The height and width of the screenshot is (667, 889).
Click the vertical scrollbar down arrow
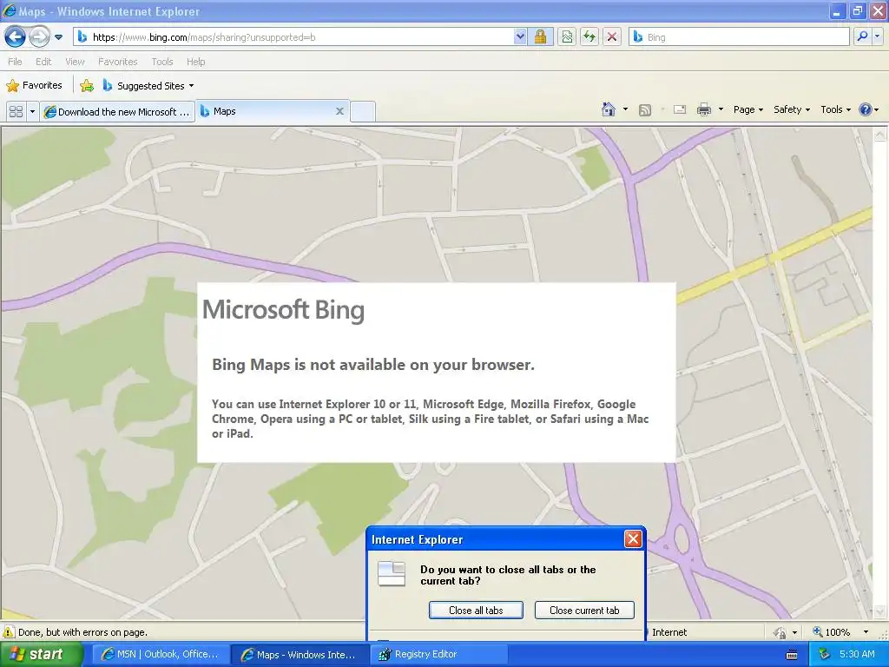tap(880, 611)
